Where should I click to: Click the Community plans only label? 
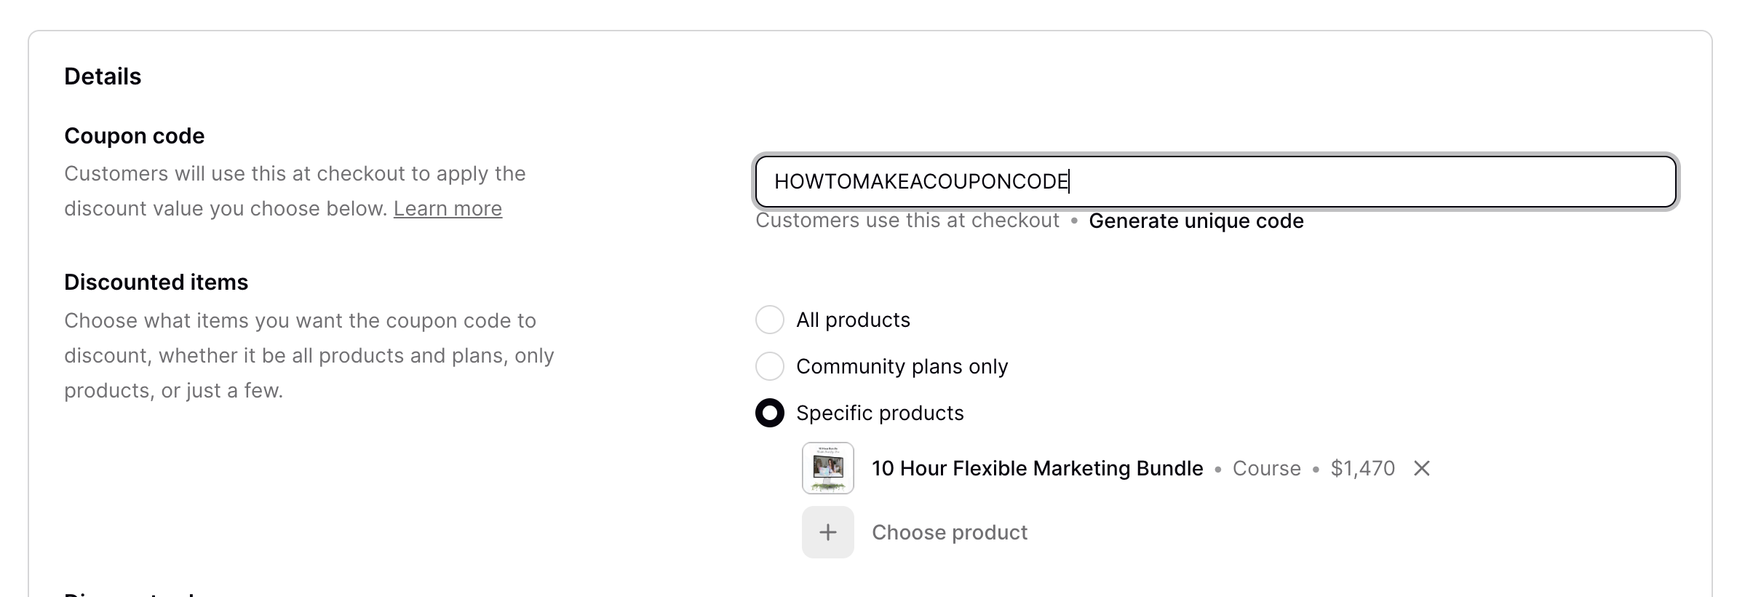point(902,366)
